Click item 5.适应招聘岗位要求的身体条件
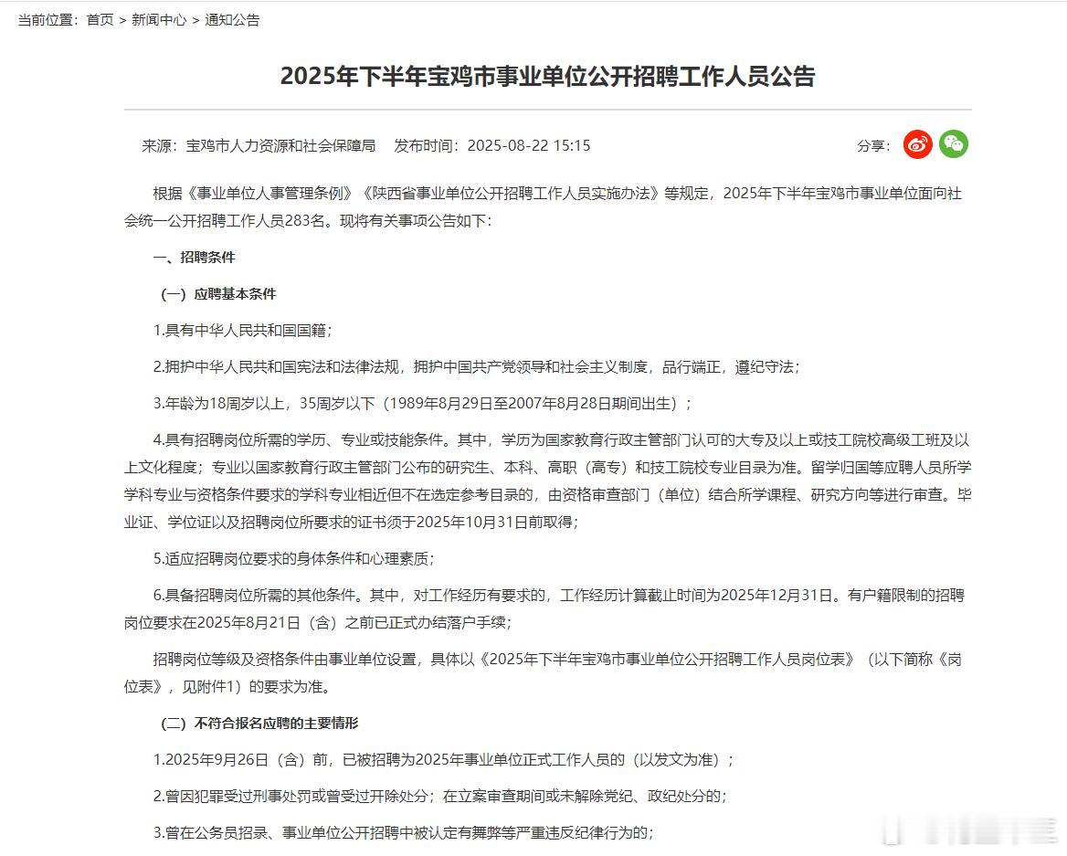 (x=293, y=559)
